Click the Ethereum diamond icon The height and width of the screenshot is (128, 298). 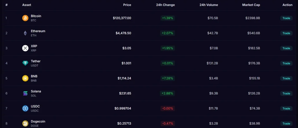pos(25,33)
